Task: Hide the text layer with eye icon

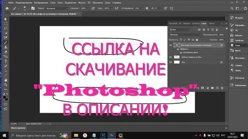Action: pos(170,45)
